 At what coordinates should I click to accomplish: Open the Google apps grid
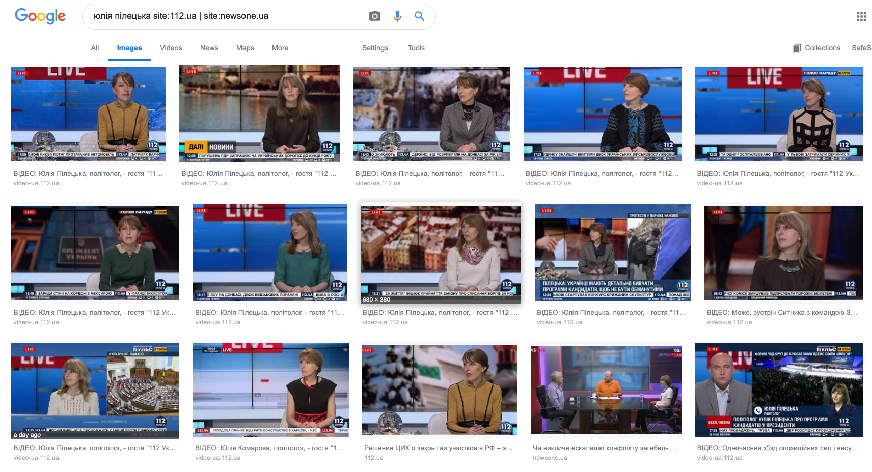pos(861,17)
